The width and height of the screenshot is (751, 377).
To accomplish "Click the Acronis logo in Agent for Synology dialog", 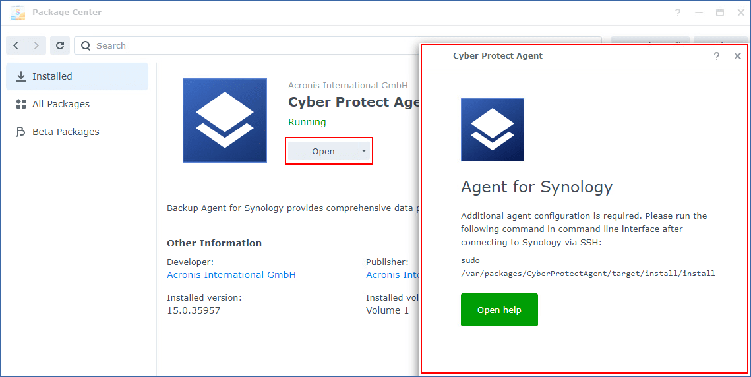I will coord(492,130).
